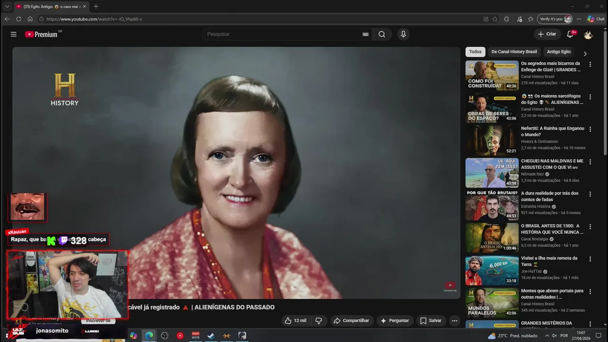Click the History logo in the video
The height and width of the screenshot is (342, 608).
(x=65, y=89)
